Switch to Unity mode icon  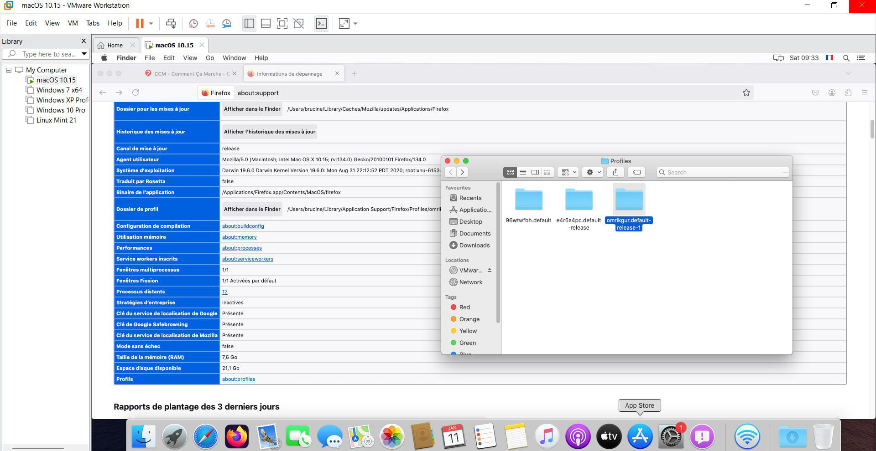point(299,23)
